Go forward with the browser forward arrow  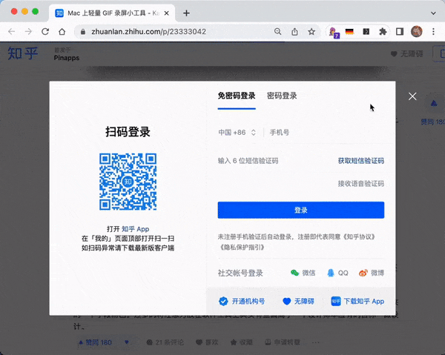(28, 31)
